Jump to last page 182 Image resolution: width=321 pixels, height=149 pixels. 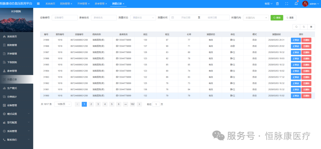click(133, 104)
